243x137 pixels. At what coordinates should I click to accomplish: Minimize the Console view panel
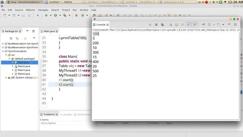pyautogui.click(x=229, y=24)
